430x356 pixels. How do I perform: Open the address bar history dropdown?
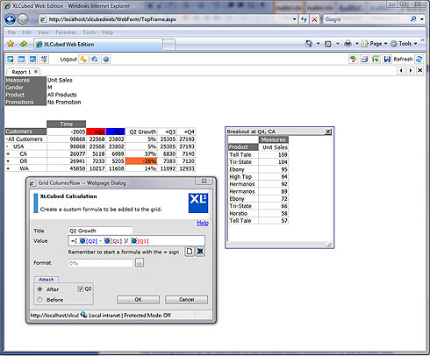(x=294, y=19)
